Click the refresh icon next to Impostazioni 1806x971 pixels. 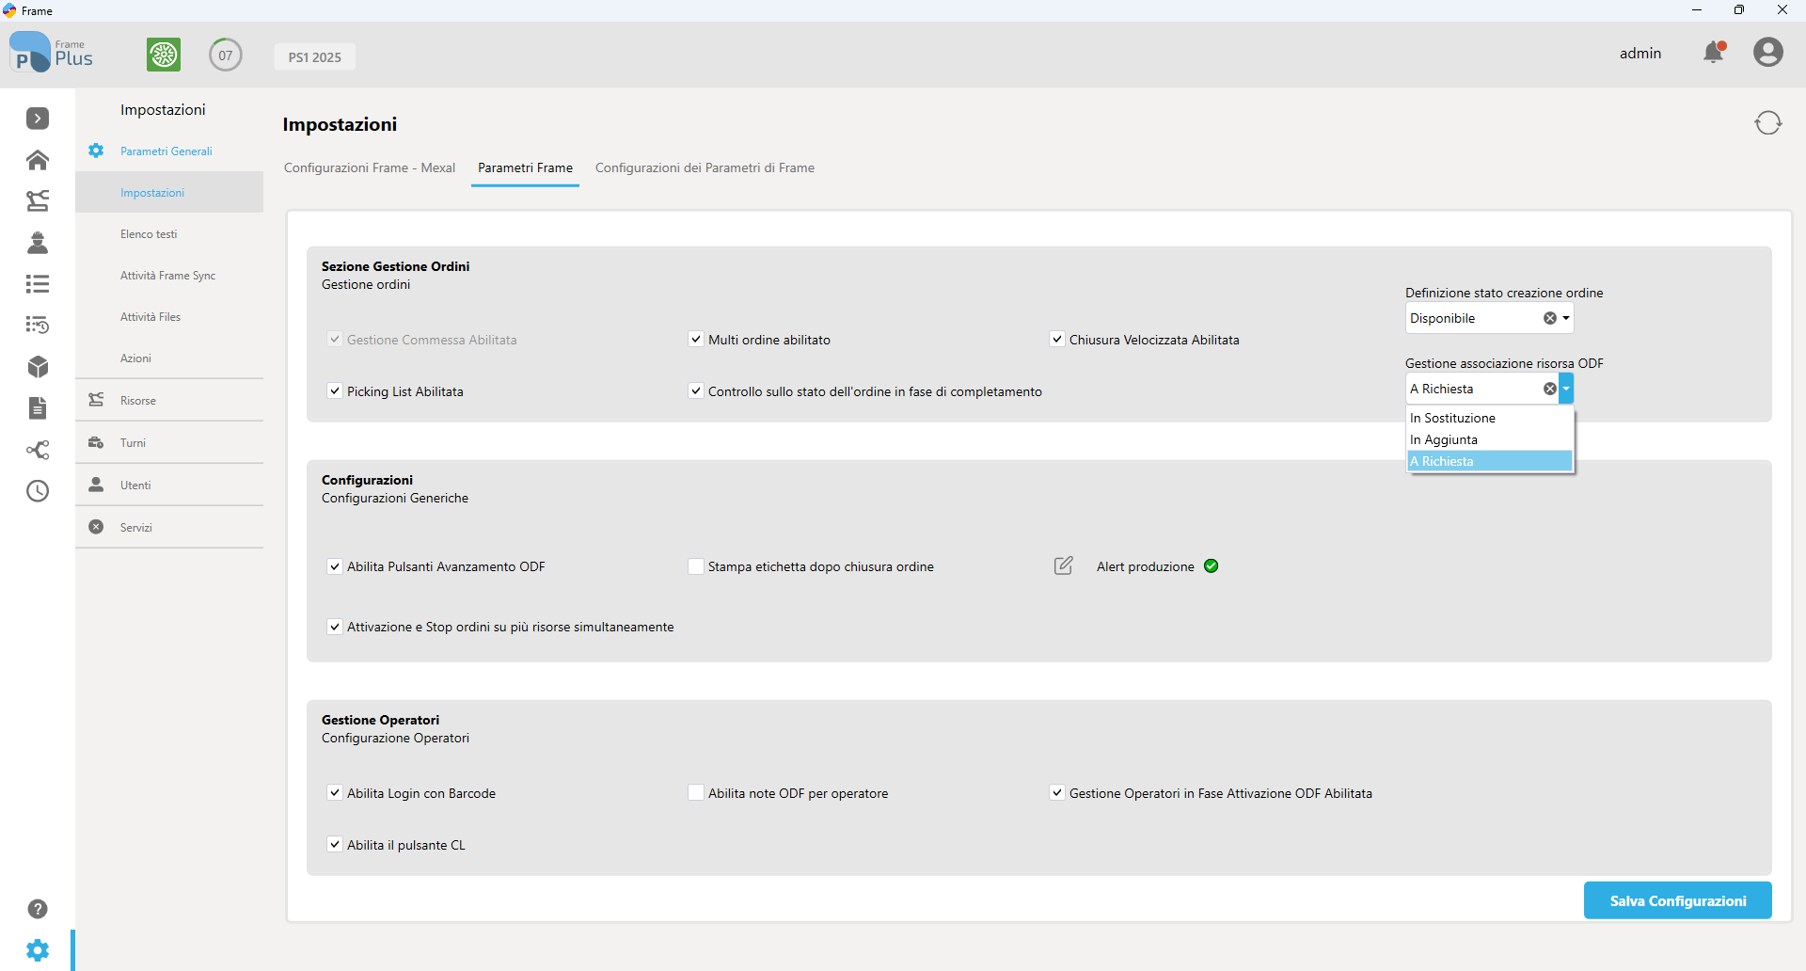(x=1768, y=123)
